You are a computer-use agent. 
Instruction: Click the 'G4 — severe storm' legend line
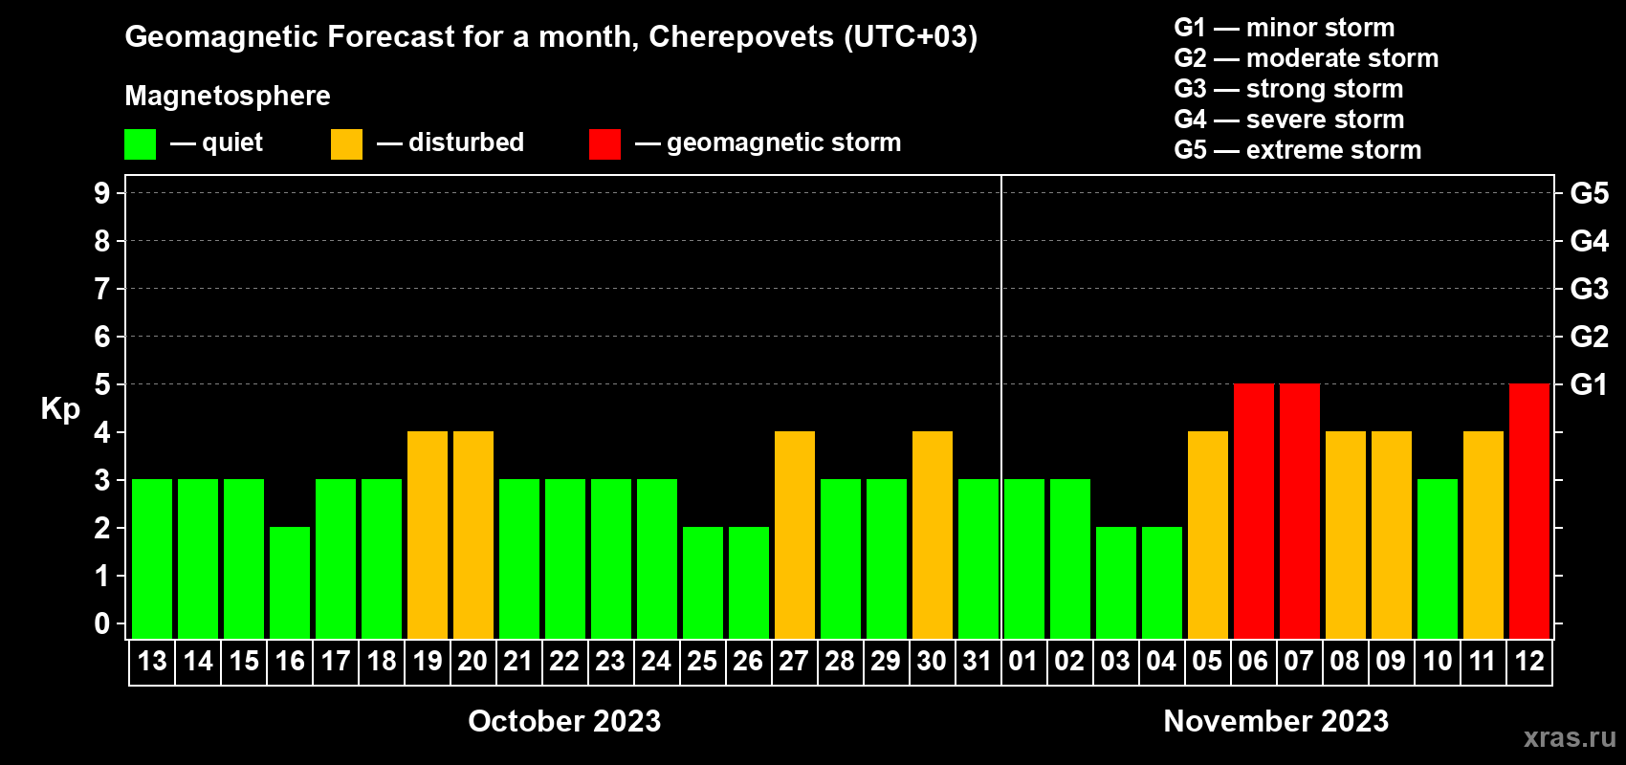click(1289, 120)
